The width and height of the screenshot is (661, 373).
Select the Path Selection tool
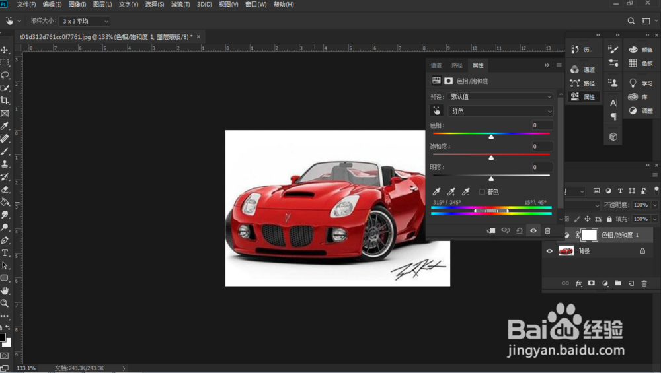click(5, 265)
